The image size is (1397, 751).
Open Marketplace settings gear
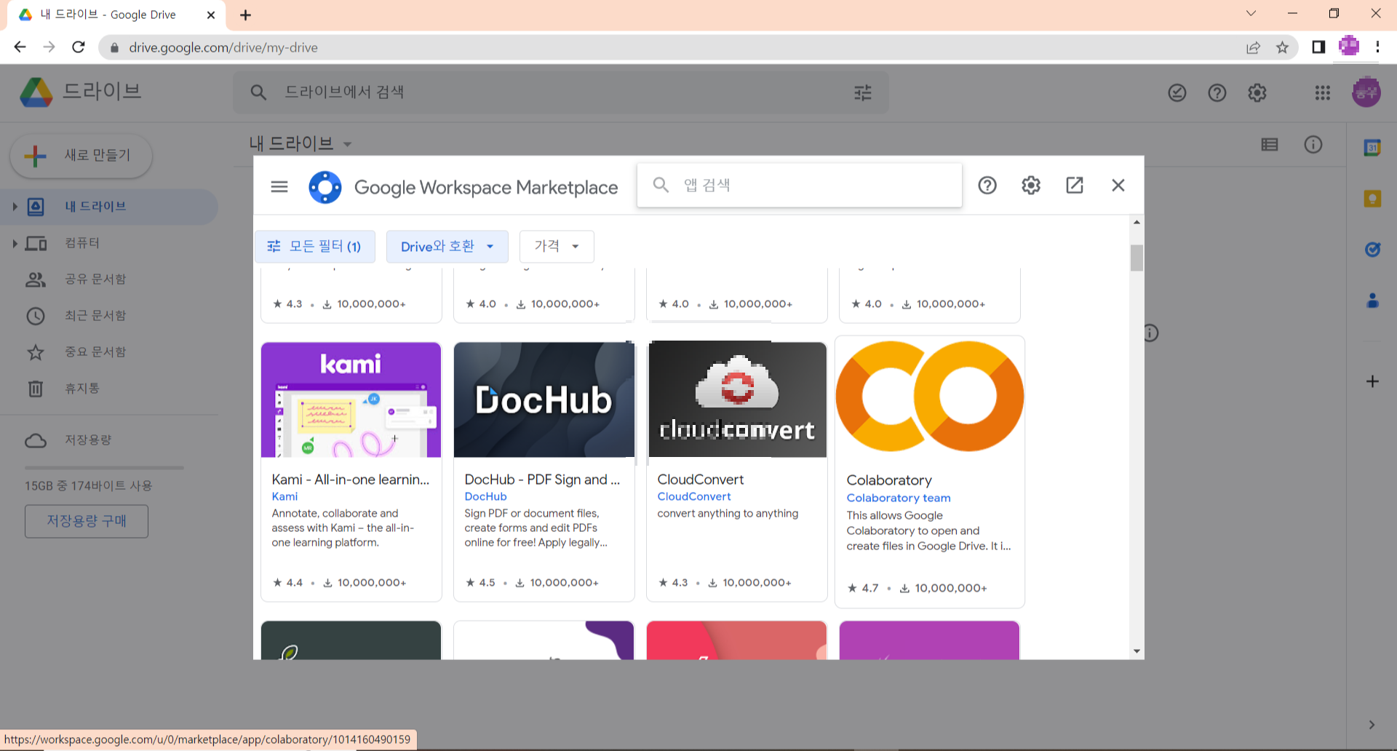coord(1031,186)
